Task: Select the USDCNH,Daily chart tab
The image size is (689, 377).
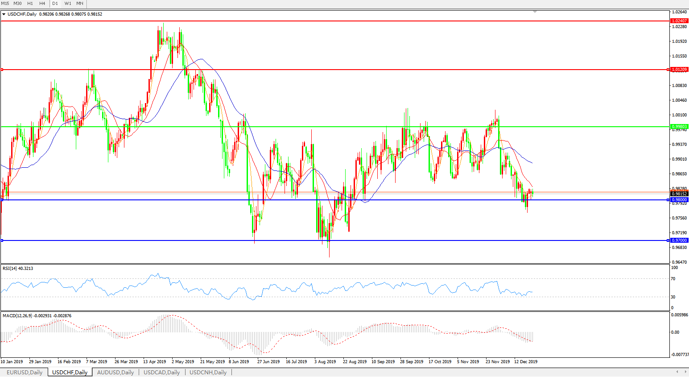Action: pos(208,372)
